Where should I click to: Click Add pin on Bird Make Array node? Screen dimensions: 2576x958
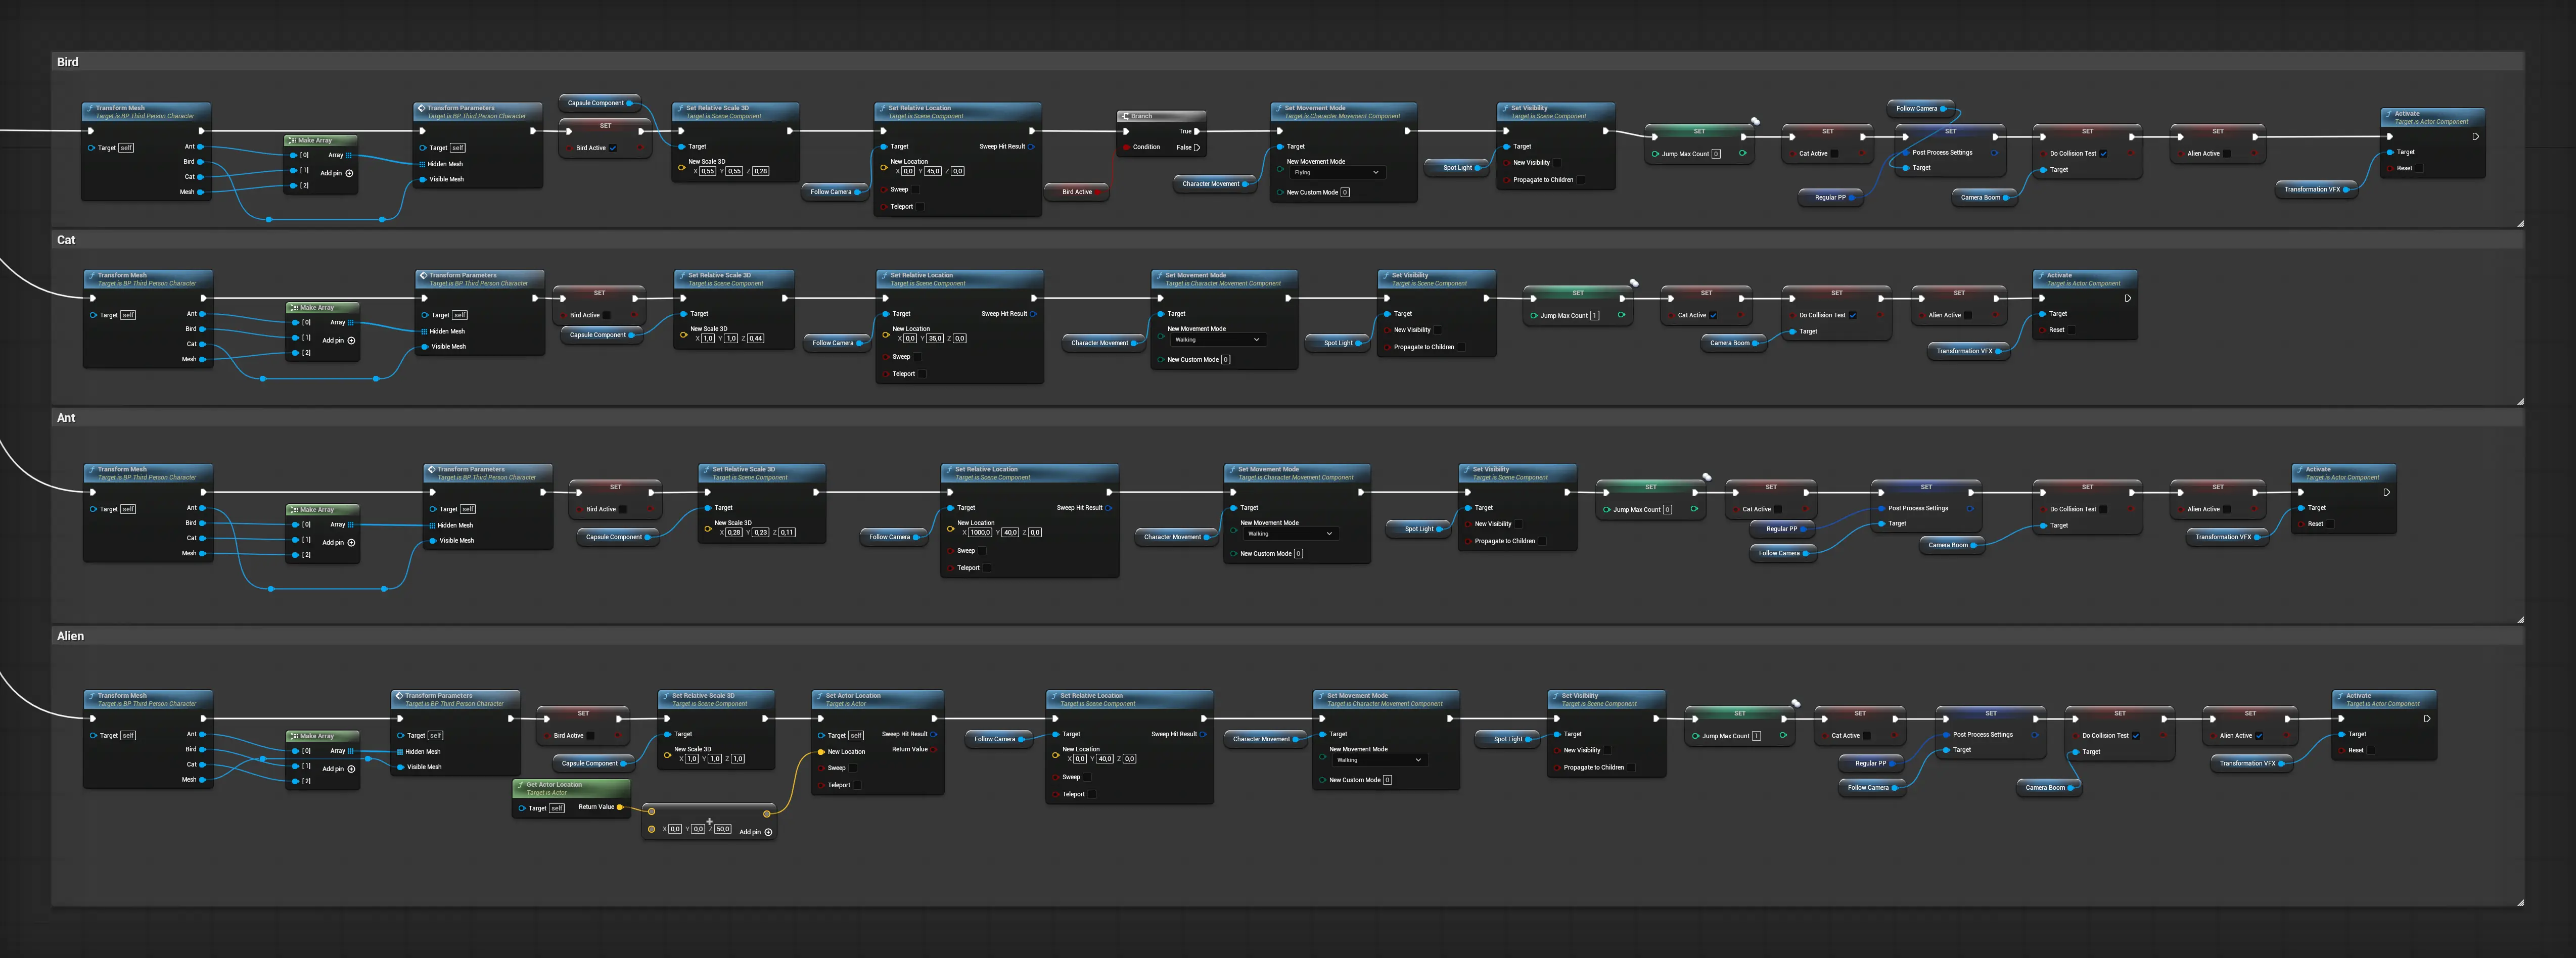[337, 173]
